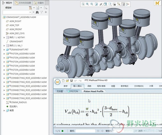Click the Veb(heb) equation region
Screen dimensions: 162x135
point(97,112)
